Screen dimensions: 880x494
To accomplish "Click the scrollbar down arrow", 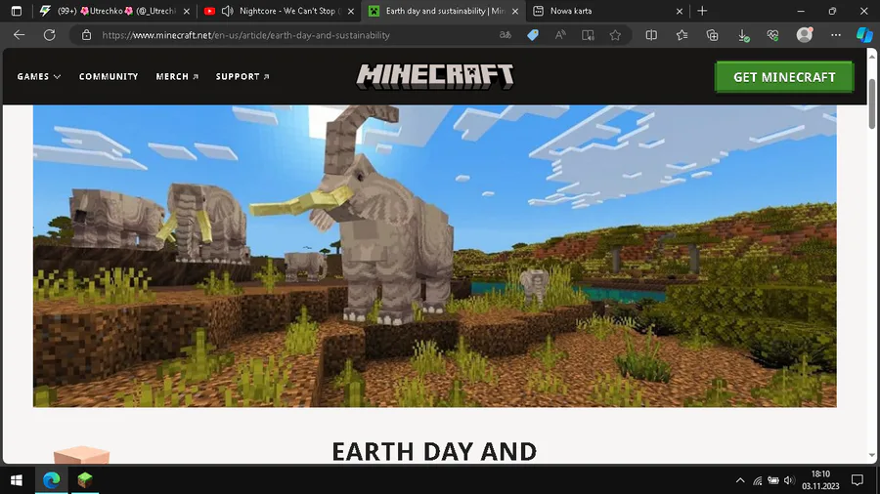I will pos(871,455).
